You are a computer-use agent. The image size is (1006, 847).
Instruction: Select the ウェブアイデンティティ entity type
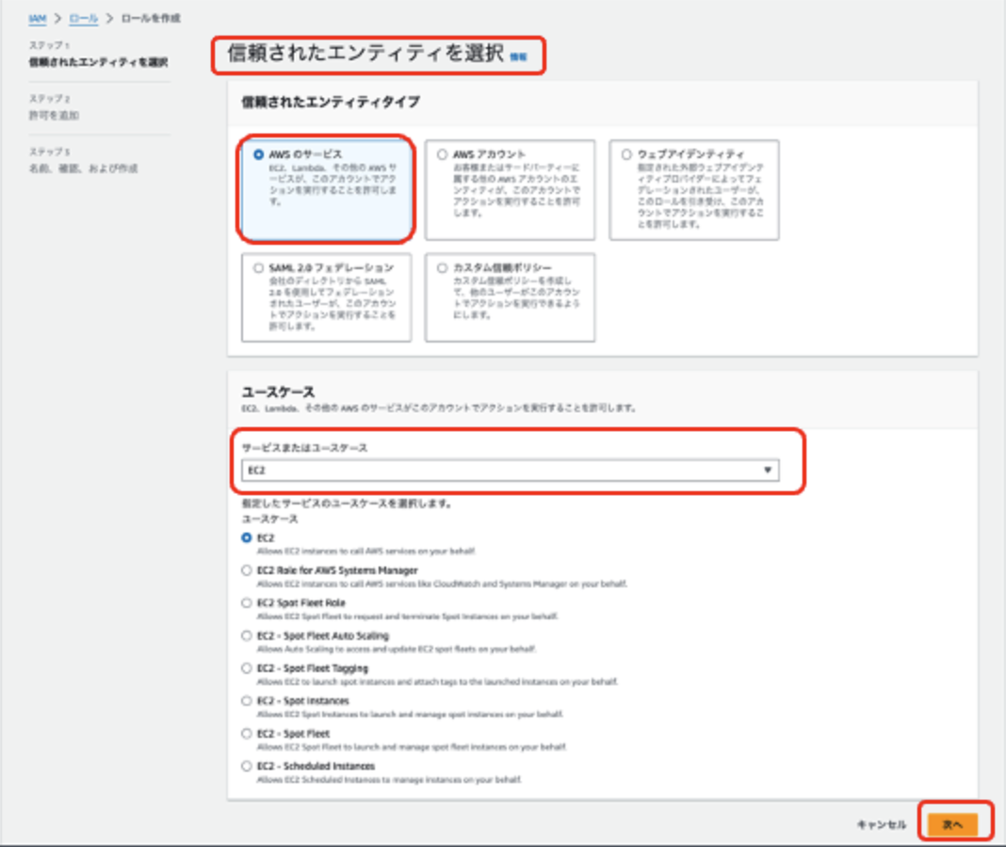pos(694,190)
